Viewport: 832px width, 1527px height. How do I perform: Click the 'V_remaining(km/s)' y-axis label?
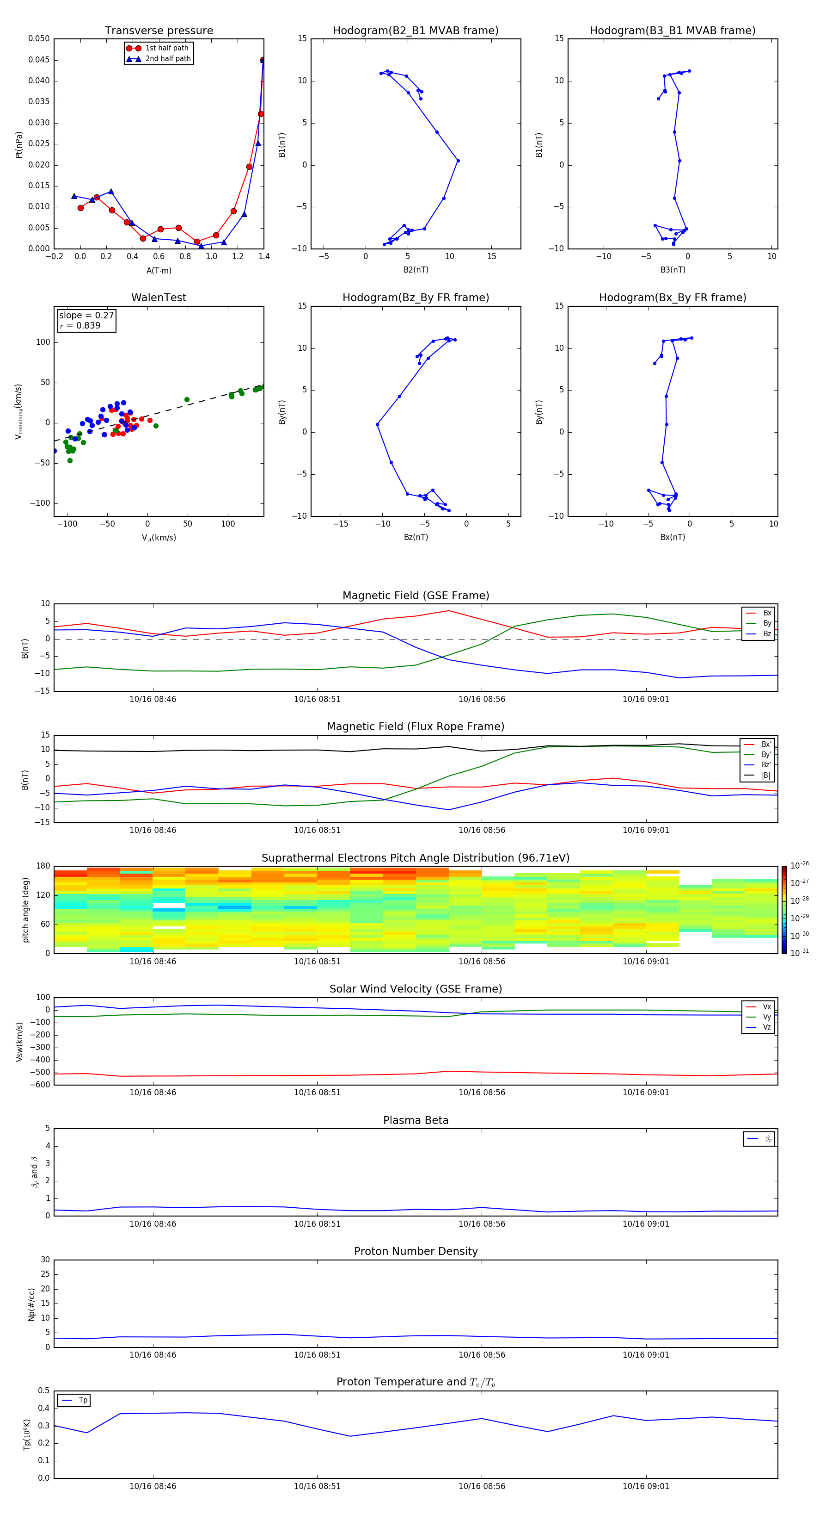point(19,411)
